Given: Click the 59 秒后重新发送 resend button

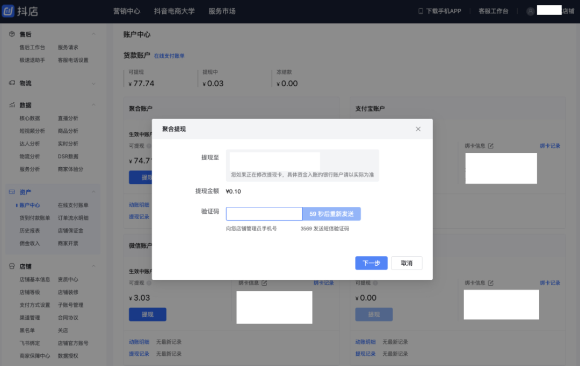Looking at the screenshot, I should tap(331, 214).
